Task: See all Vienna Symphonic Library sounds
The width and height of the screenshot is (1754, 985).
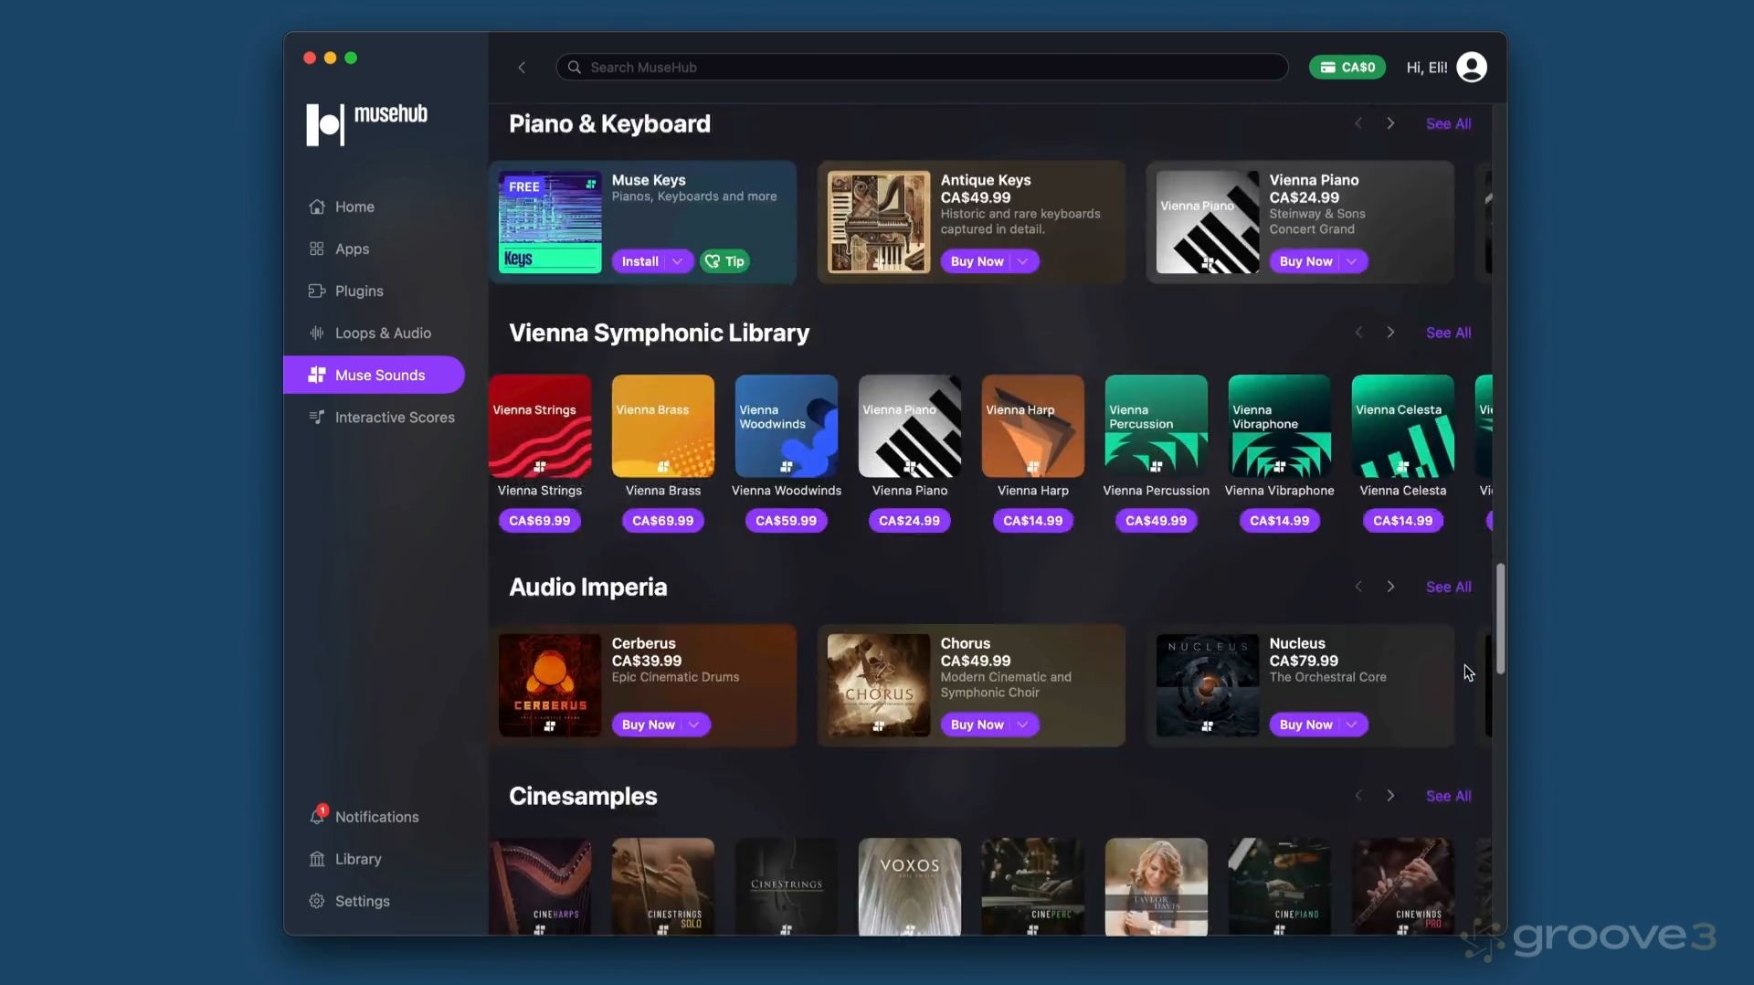Action: pyautogui.click(x=1448, y=333)
